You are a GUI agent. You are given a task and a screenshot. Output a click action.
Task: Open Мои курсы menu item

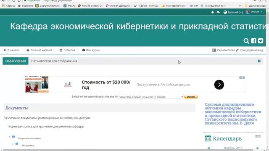(91, 50)
